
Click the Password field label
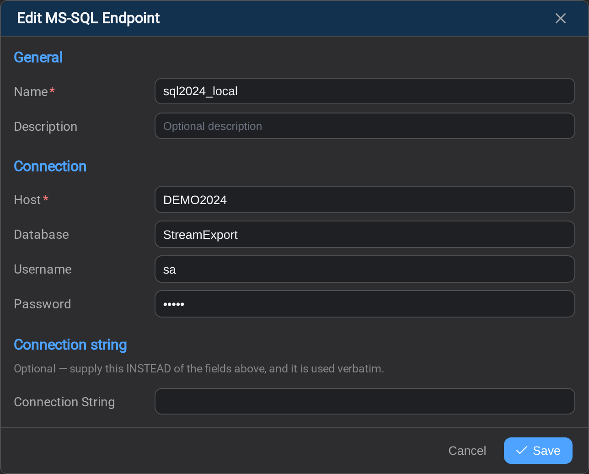point(42,304)
